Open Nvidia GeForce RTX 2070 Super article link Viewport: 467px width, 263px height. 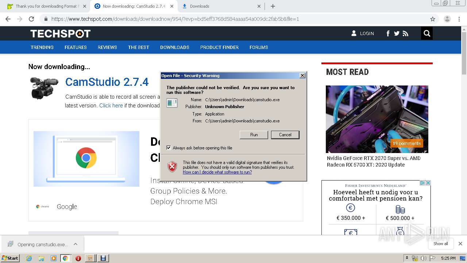[374, 161]
